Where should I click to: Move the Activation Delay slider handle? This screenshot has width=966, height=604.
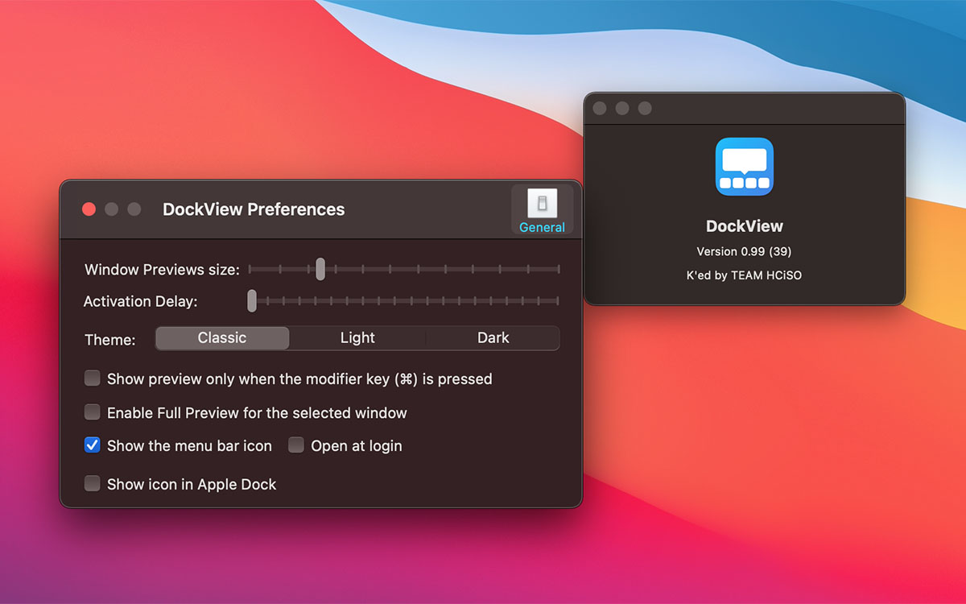click(252, 300)
